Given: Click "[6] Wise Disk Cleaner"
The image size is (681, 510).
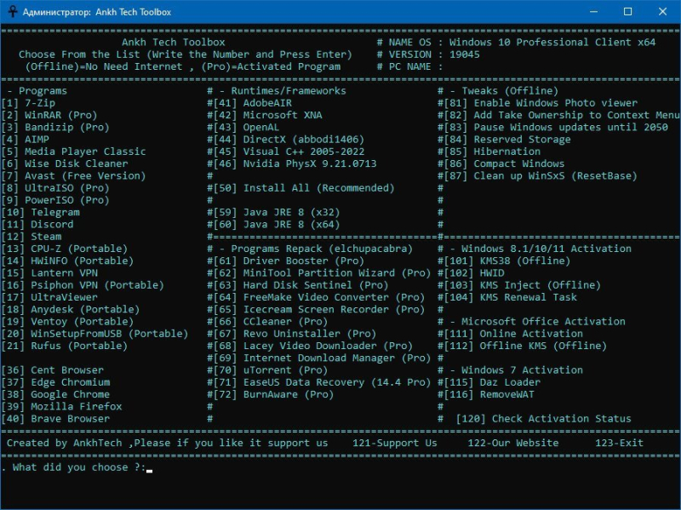Looking at the screenshot, I should tap(65, 163).
